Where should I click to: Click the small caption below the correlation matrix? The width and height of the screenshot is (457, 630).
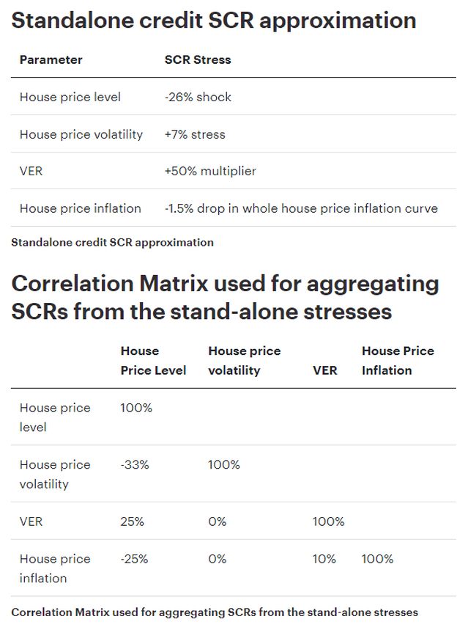pos(215,612)
